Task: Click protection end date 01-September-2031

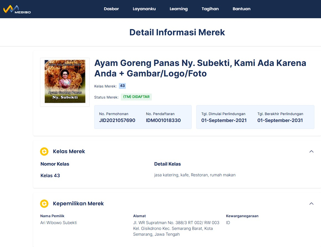Action: coord(280,120)
